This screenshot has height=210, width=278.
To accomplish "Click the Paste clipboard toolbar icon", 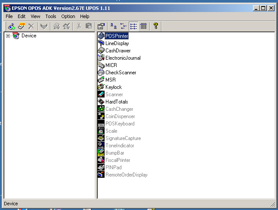I will click(89, 26).
